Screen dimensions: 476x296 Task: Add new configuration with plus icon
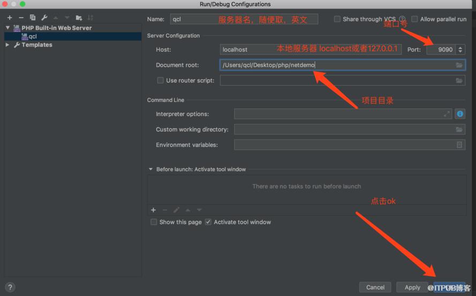point(10,18)
